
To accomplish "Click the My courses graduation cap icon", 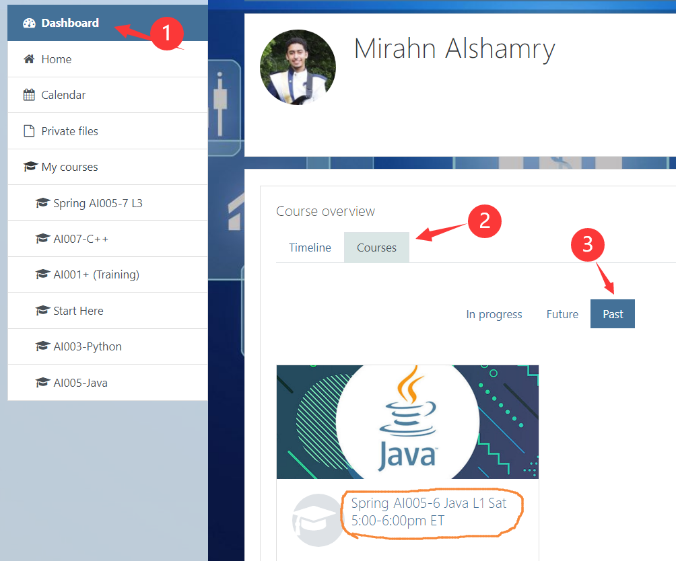I will pos(29,167).
